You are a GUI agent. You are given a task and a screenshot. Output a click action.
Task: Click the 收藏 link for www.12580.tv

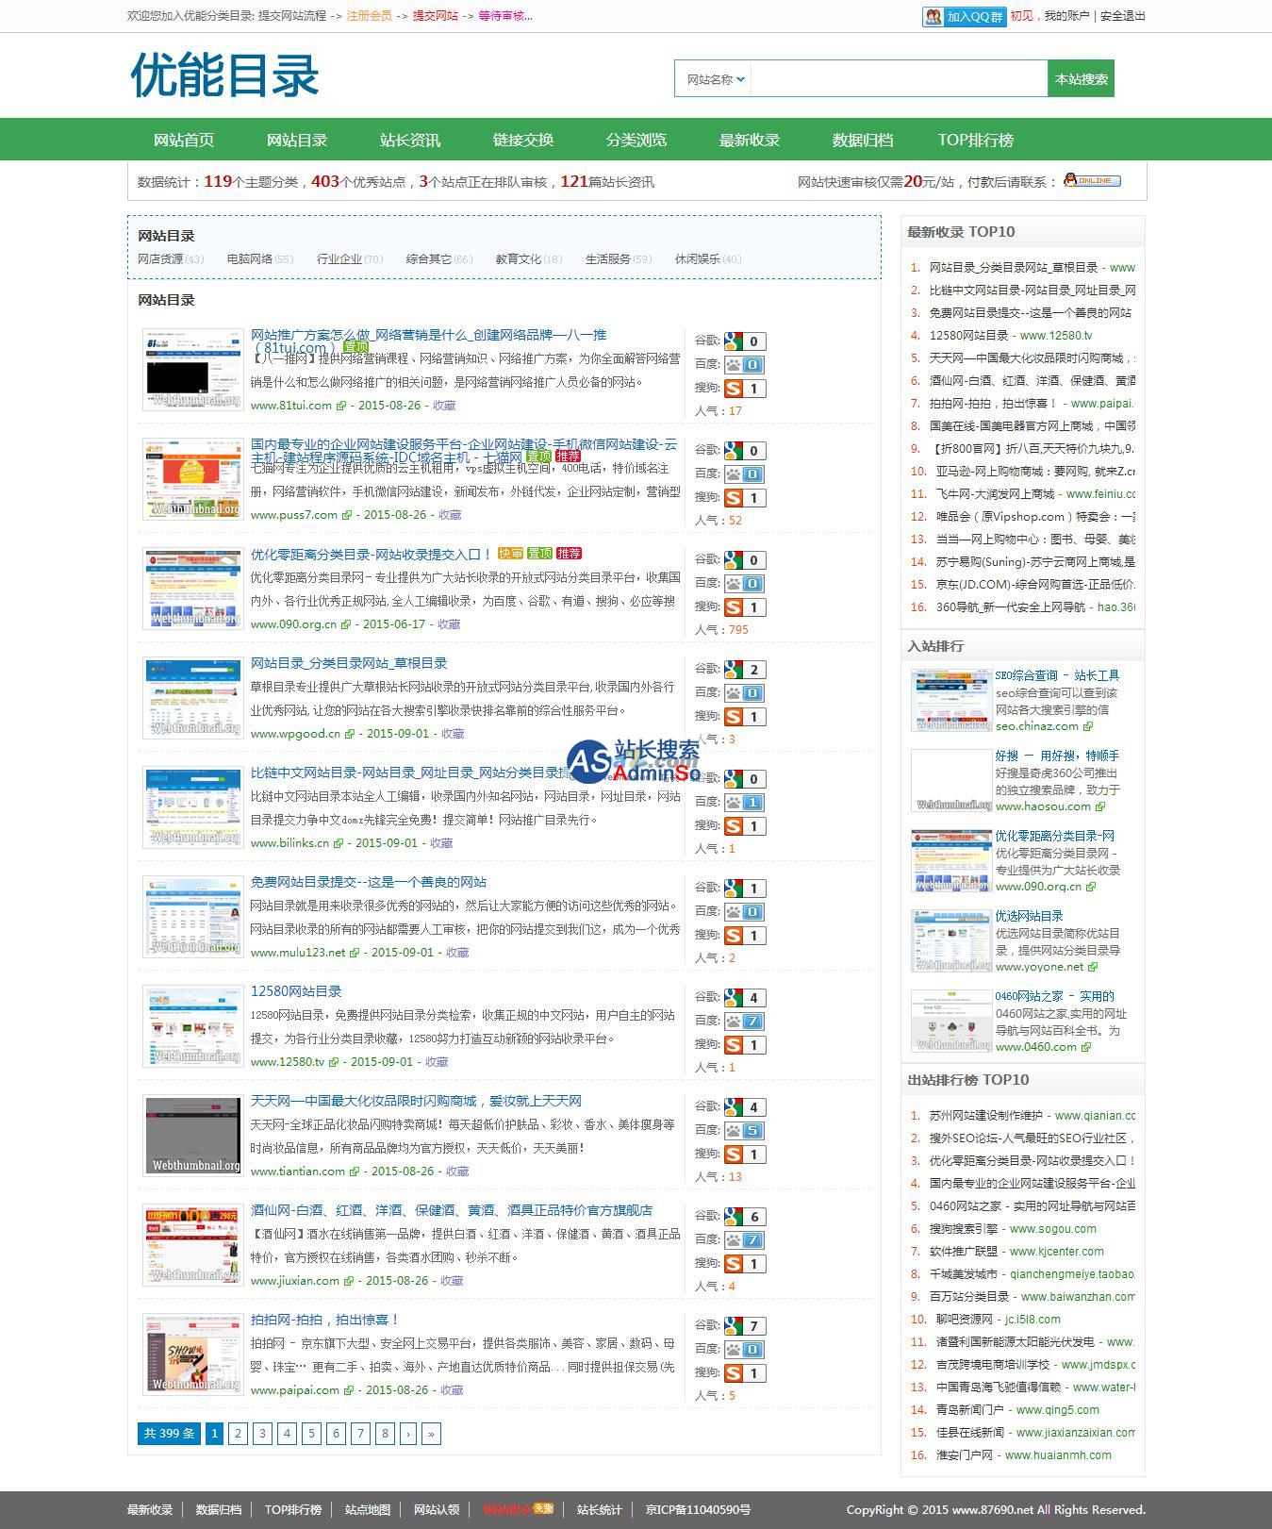tap(437, 1062)
